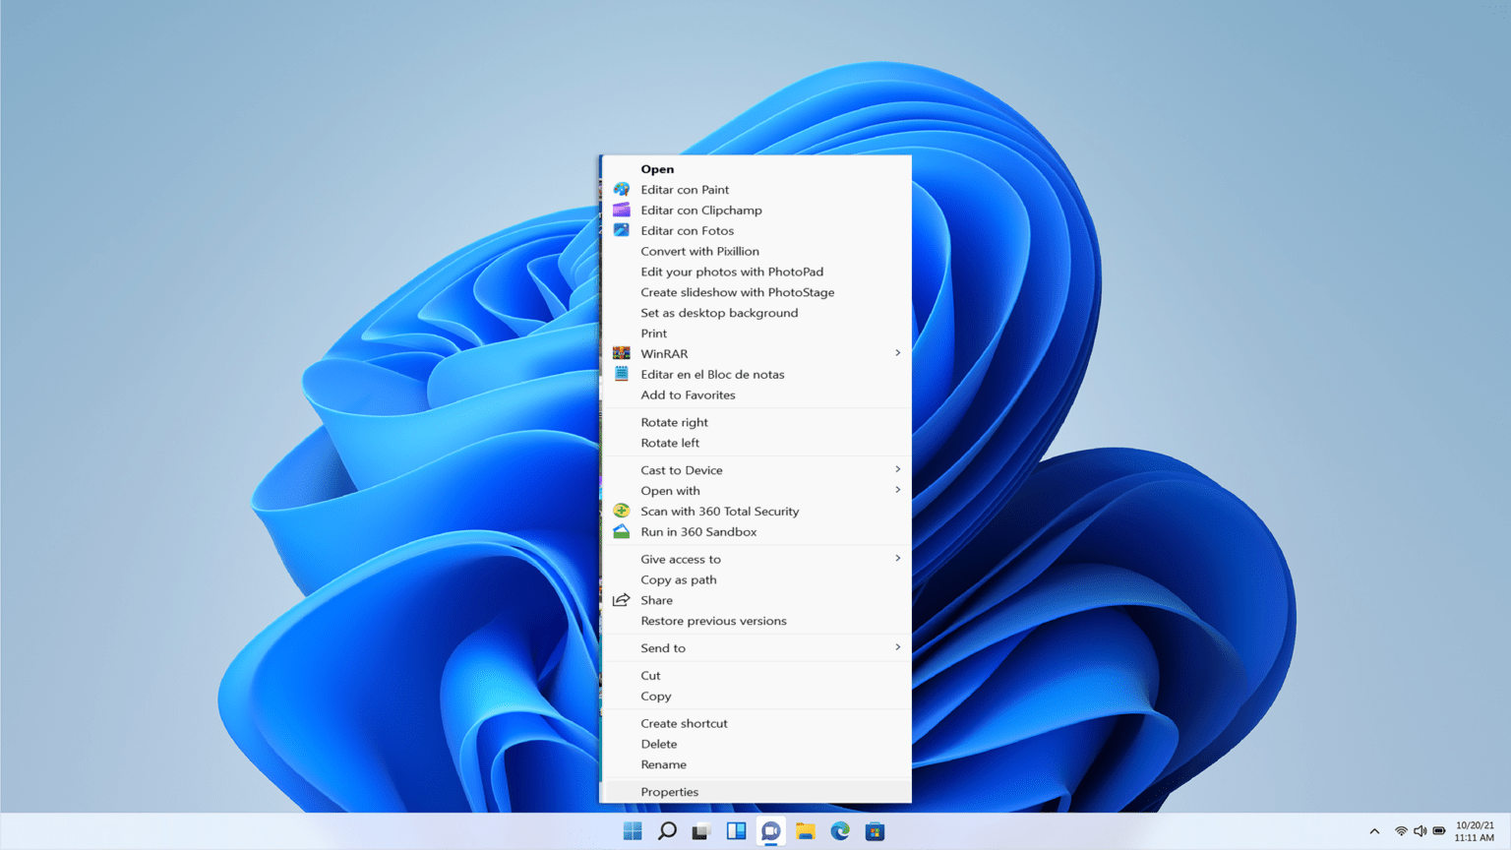Click the Share arrow icon
This screenshot has width=1511, height=850.
(x=621, y=600)
